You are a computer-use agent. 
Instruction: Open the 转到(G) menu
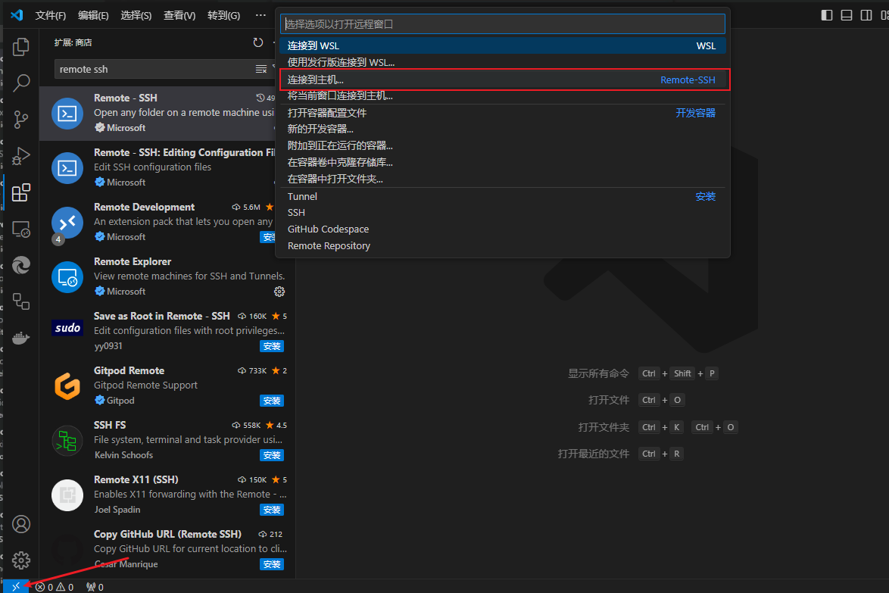point(223,15)
